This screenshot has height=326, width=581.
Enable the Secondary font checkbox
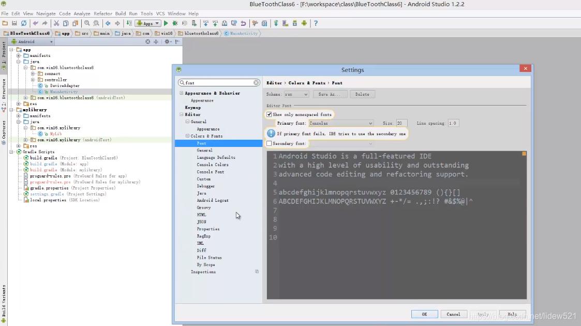tap(269, 143)
